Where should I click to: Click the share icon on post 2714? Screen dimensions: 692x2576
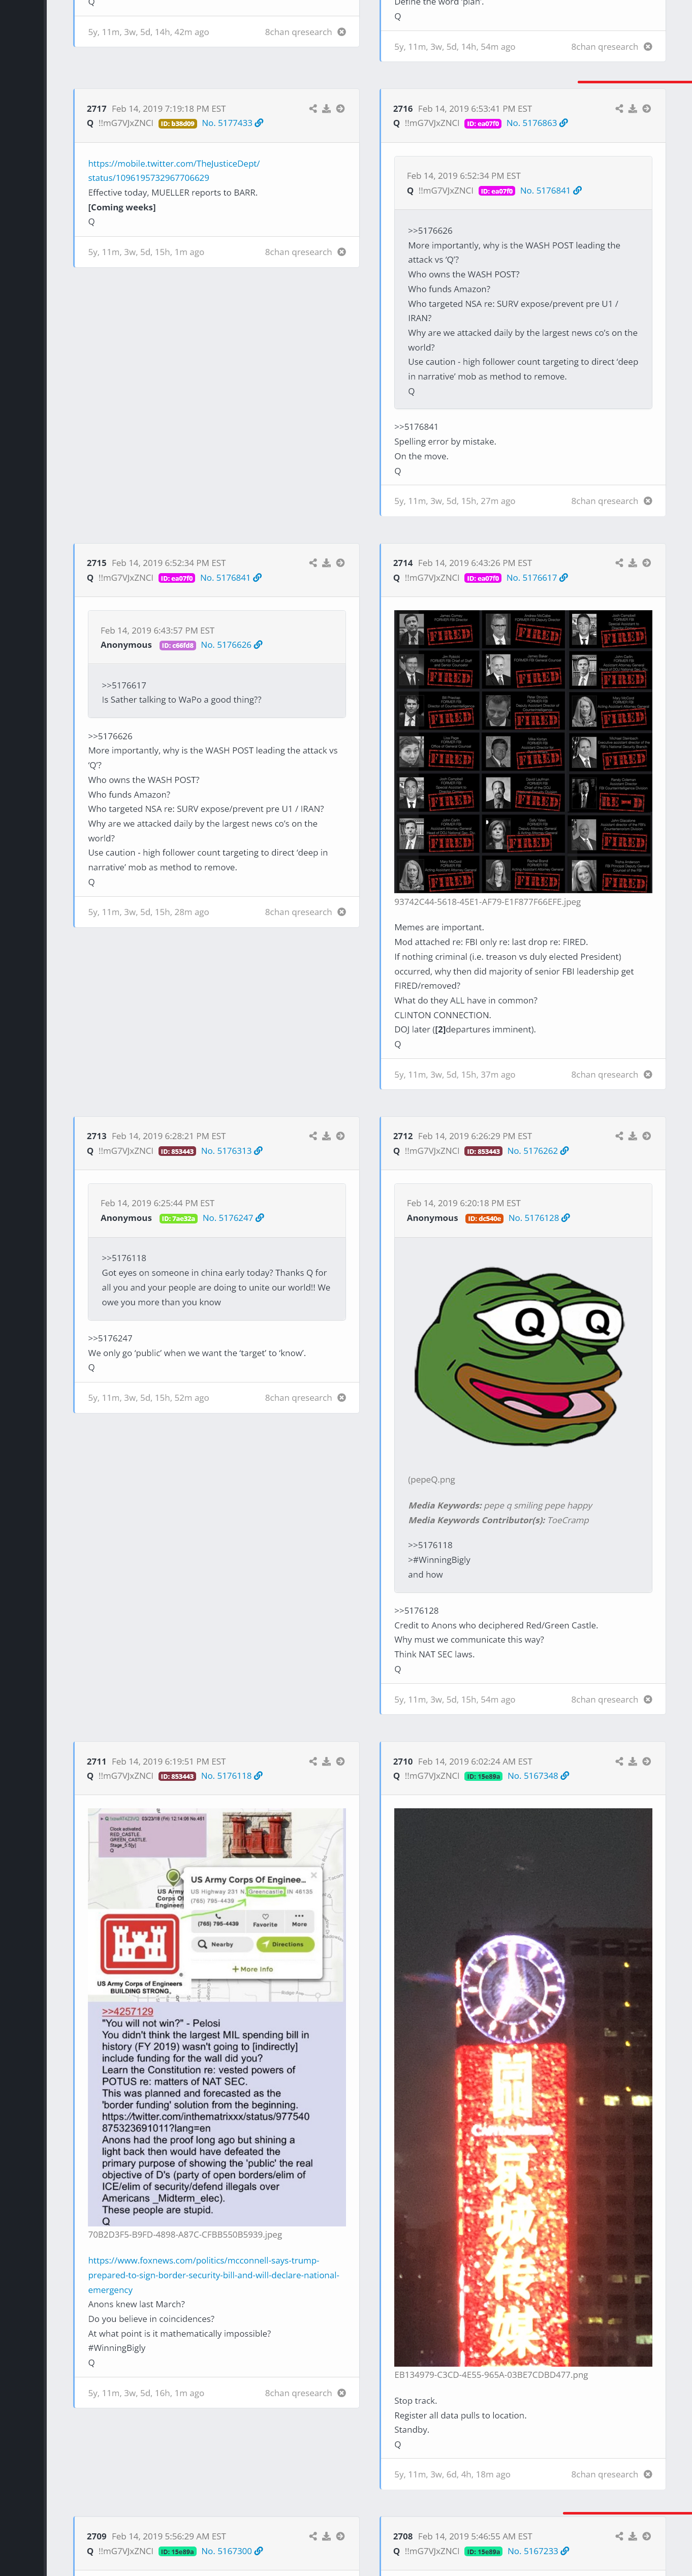619,563
